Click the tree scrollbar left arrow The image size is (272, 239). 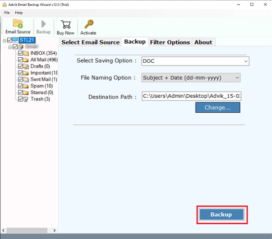coord(4,230)
